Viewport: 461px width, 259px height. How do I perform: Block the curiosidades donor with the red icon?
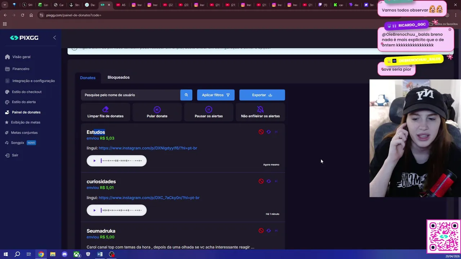click(x=261, y=181)
